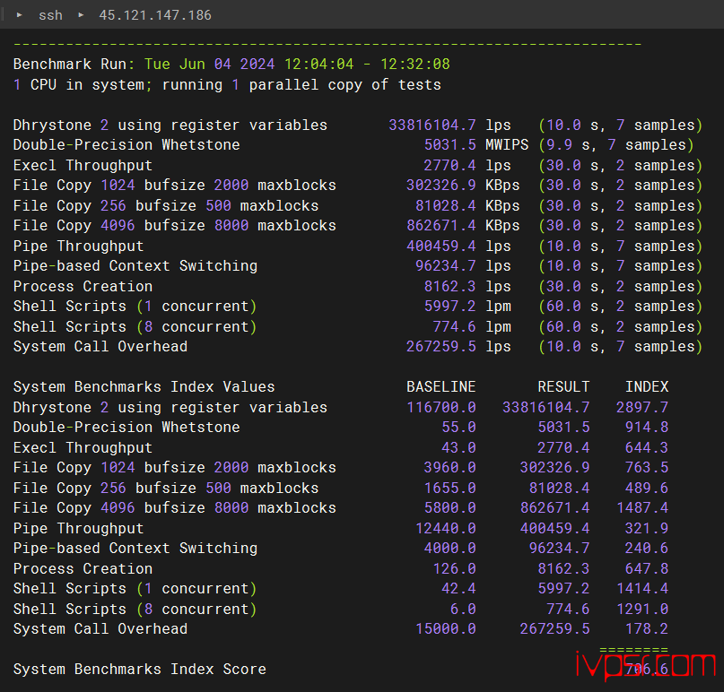Click File Copy 256 result 81028.4 KBps
724x692 pixels.
coord(467,206)
